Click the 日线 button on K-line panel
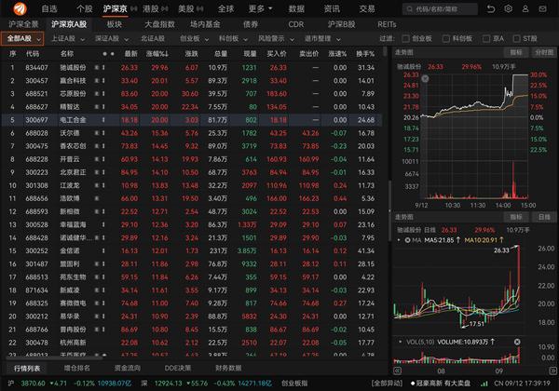Screen dimensions: 559x391 pos(544,216)
